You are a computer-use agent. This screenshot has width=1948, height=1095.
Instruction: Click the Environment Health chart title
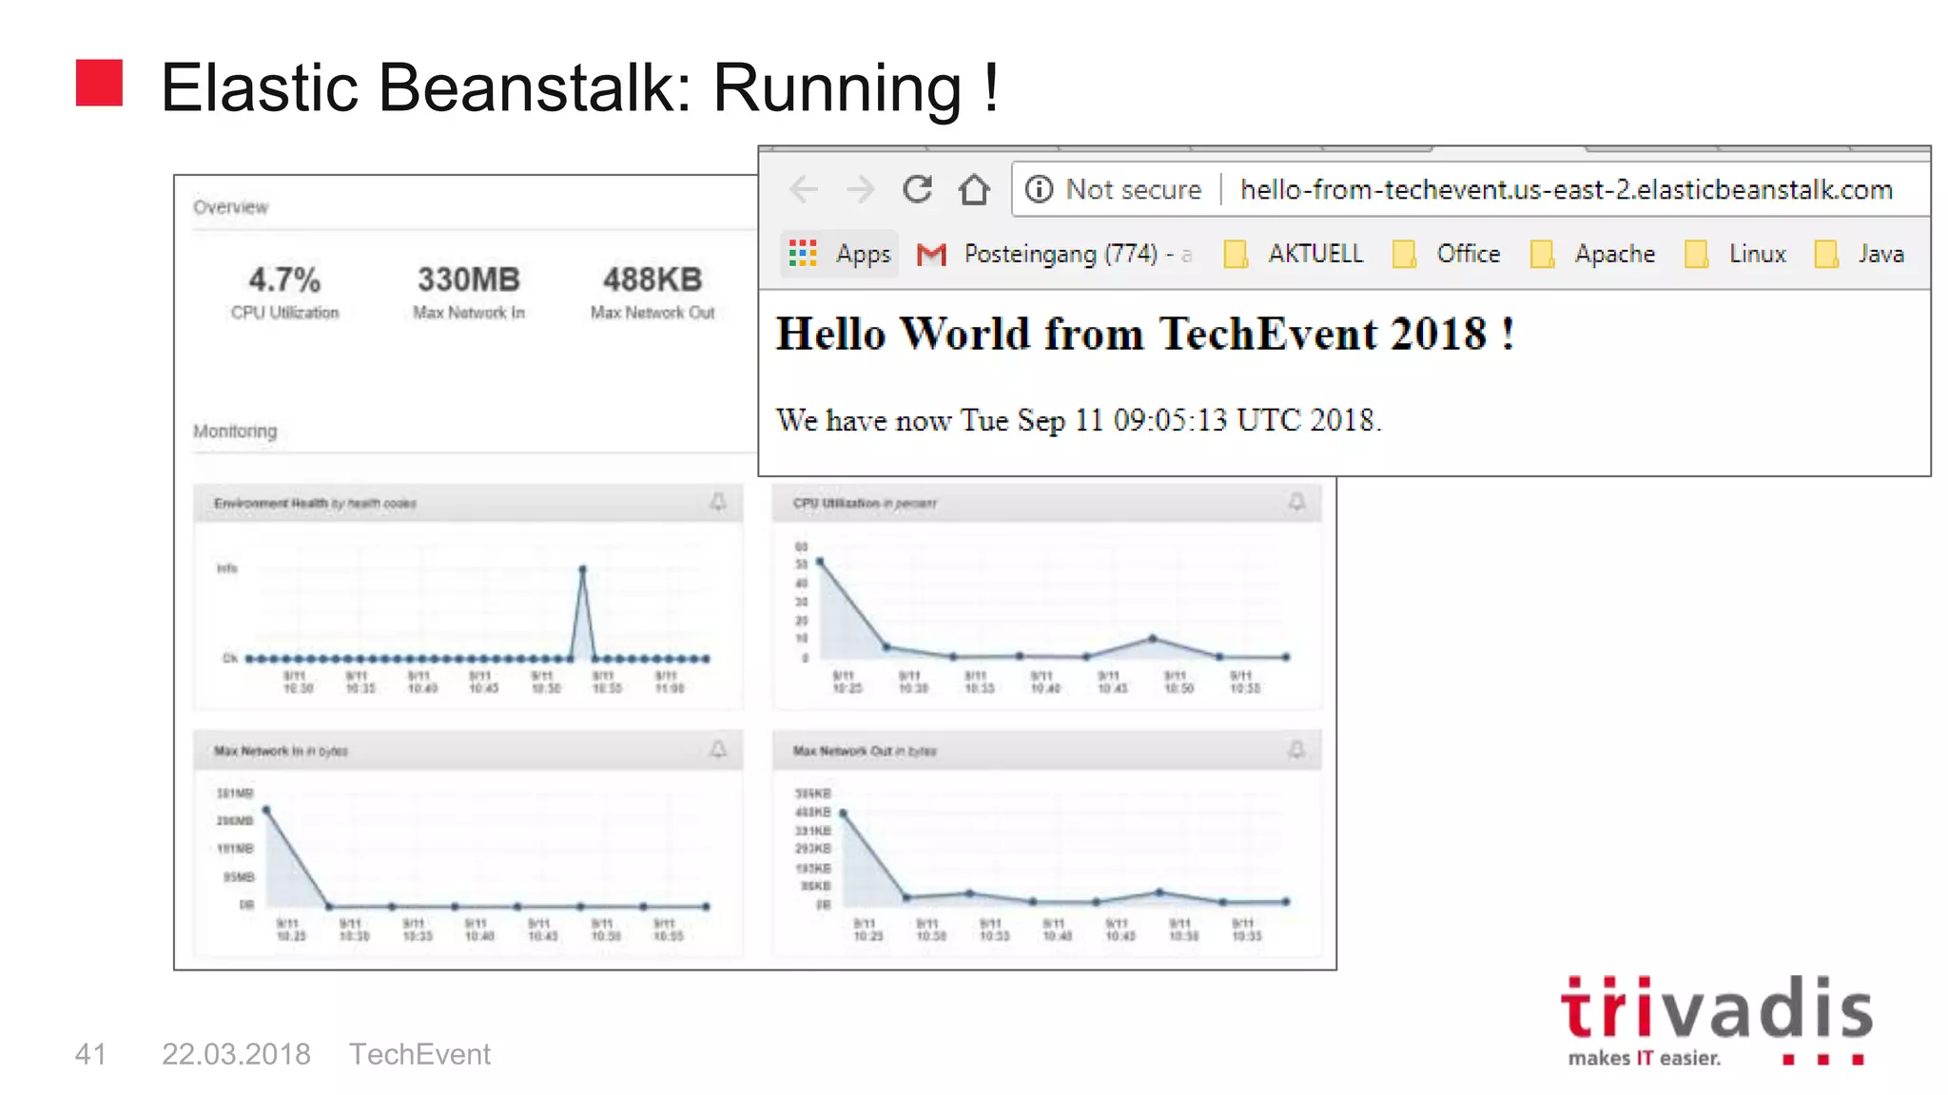click(315, 503)
